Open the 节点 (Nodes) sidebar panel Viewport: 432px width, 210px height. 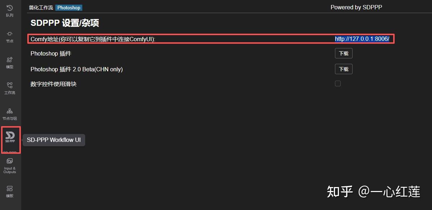click(x=10, y=36)
